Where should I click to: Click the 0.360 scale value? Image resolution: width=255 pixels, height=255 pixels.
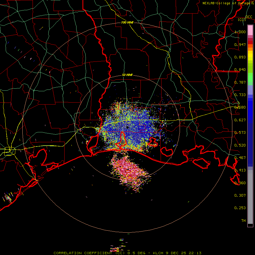pos(240,183)
